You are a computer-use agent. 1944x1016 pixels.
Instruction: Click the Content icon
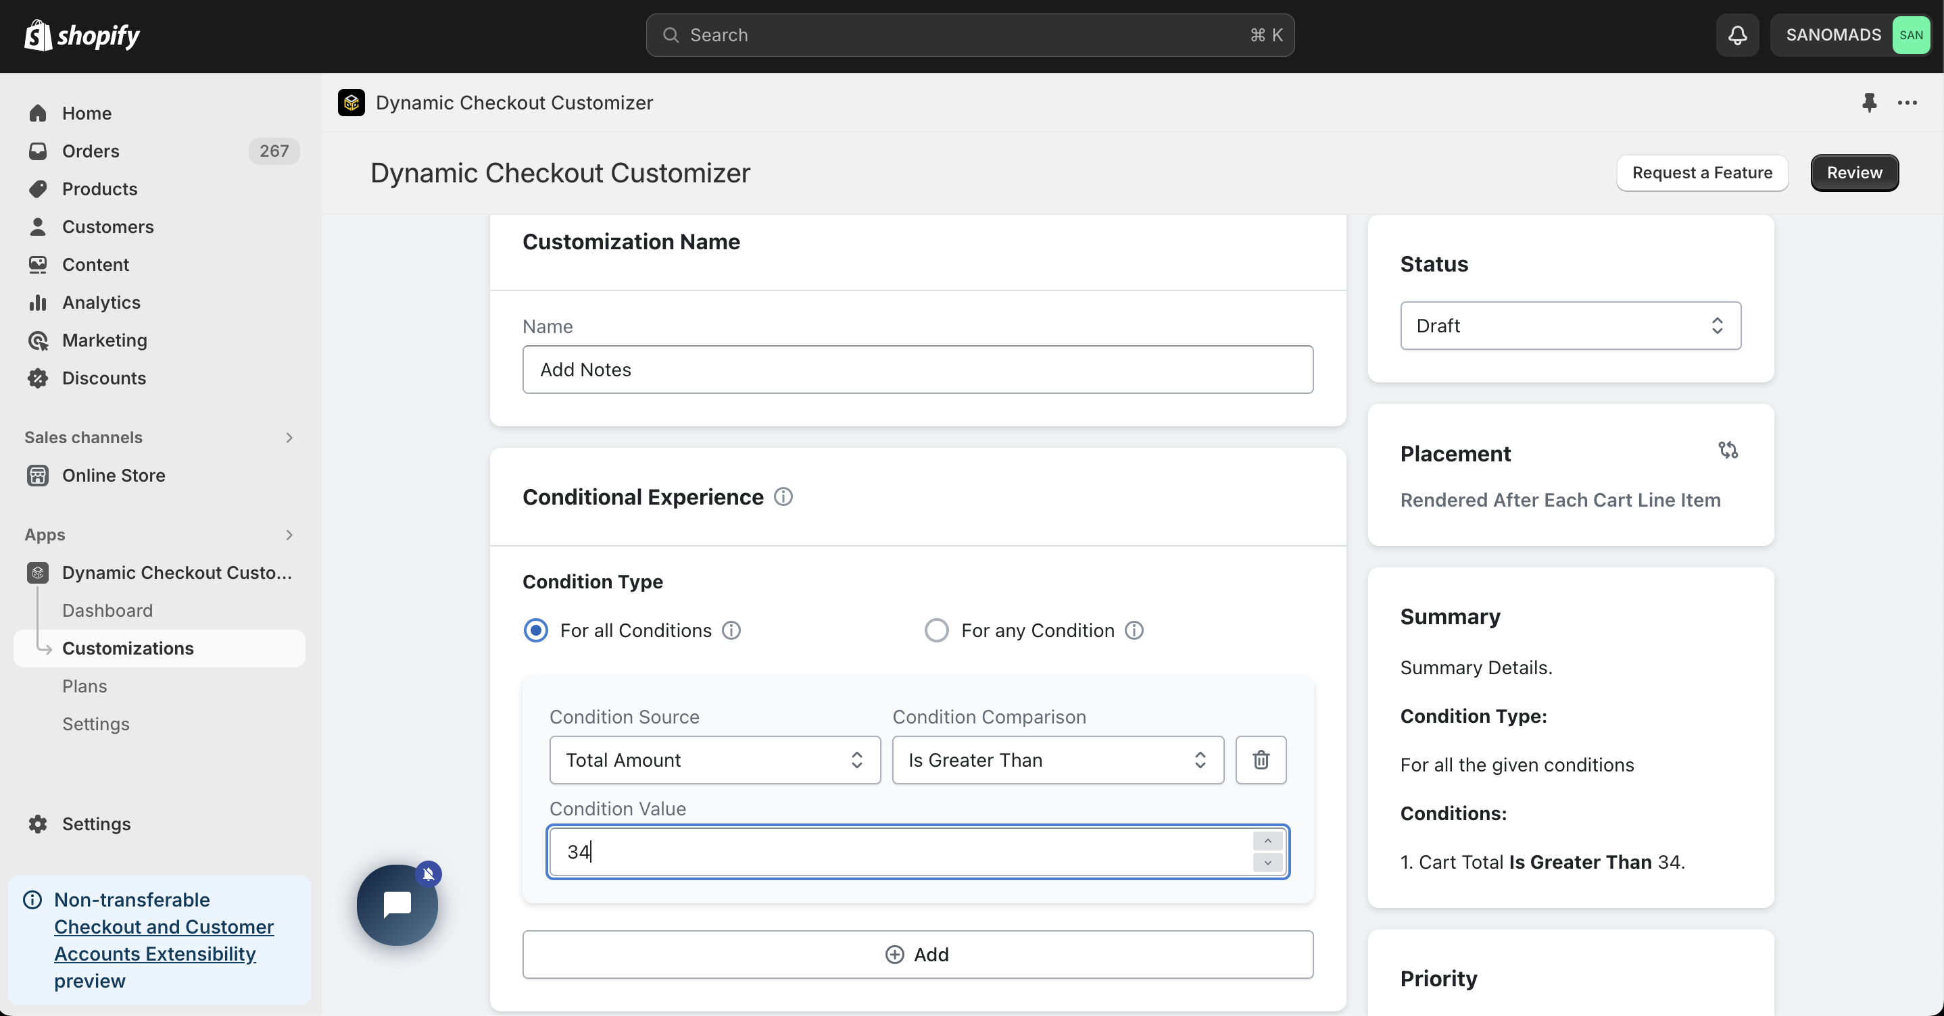[x=38, y=264]
